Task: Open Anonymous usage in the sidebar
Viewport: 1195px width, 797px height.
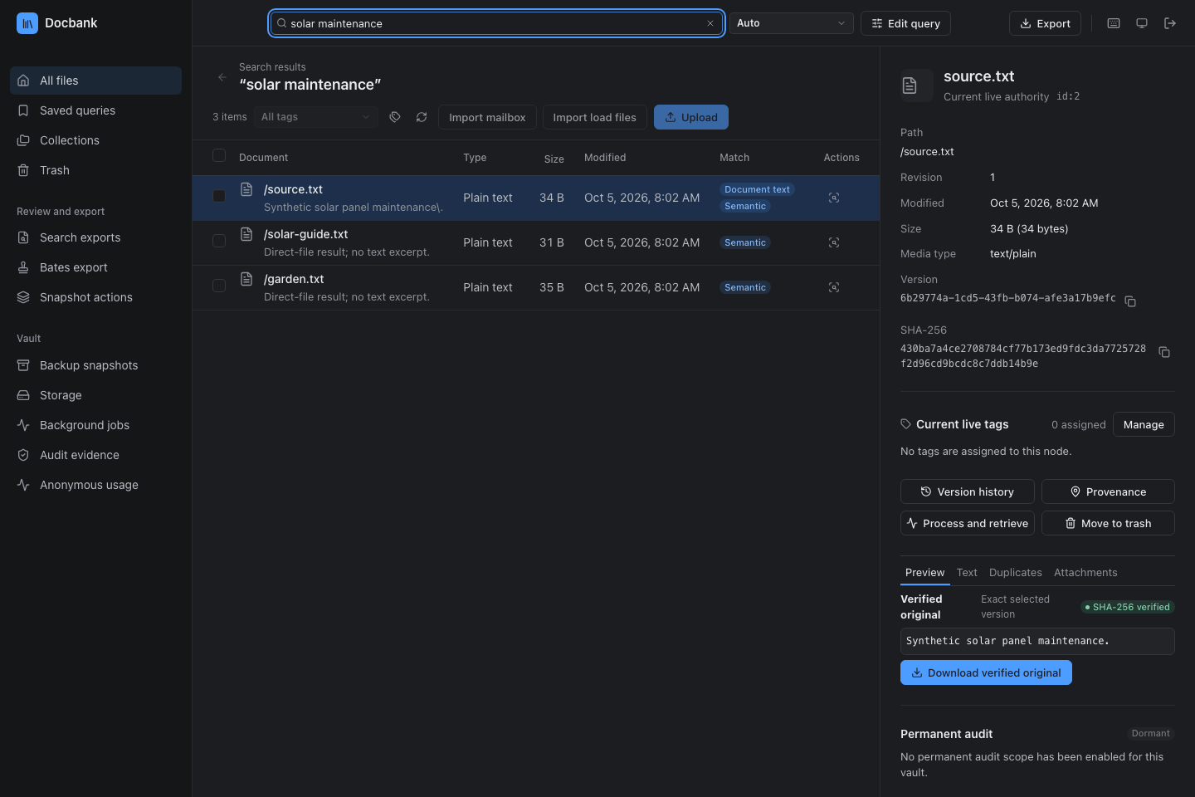Action: (95, 485)
